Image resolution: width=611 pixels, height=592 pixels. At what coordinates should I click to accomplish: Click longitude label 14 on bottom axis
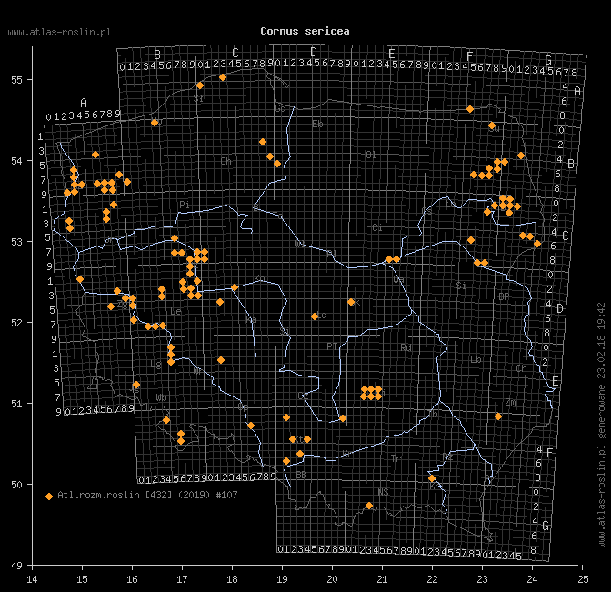pyautogui.click(x=32, y=579)
